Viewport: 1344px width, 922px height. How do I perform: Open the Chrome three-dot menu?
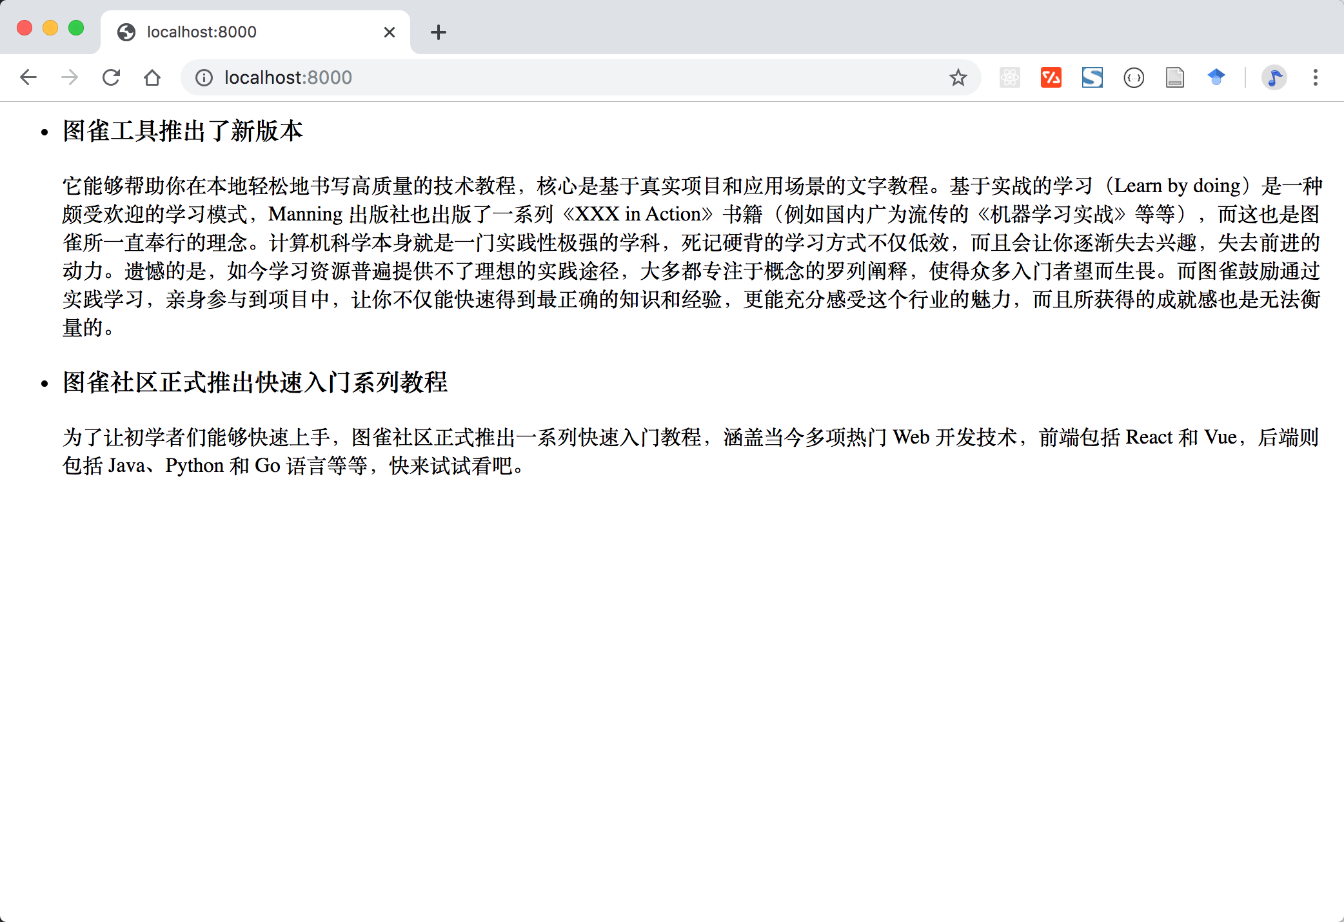click(x=1315, y=78)
